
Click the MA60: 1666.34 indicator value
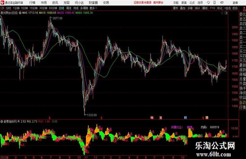point(84,13)
